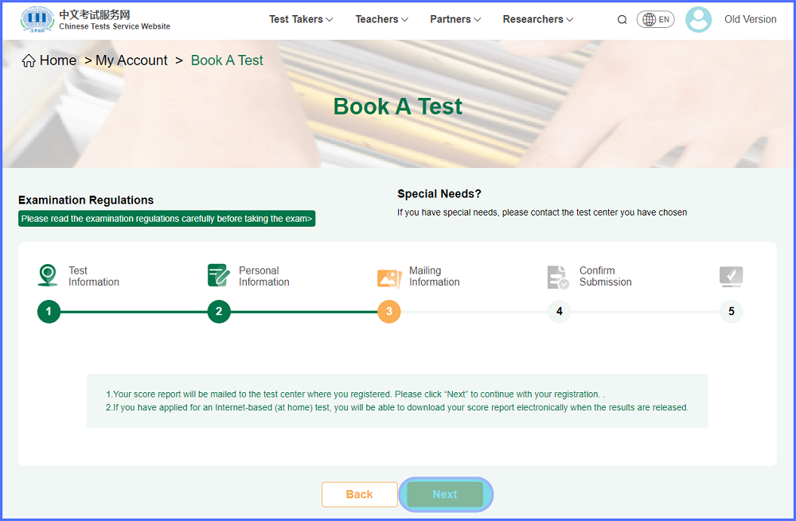Go to My Account breadcrumb
Image resolution: width=796 pixels, height=521 pixels.
click(131, 60)
